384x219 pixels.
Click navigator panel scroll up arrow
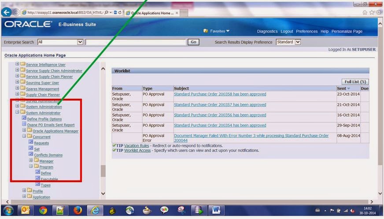coord(103,69)
